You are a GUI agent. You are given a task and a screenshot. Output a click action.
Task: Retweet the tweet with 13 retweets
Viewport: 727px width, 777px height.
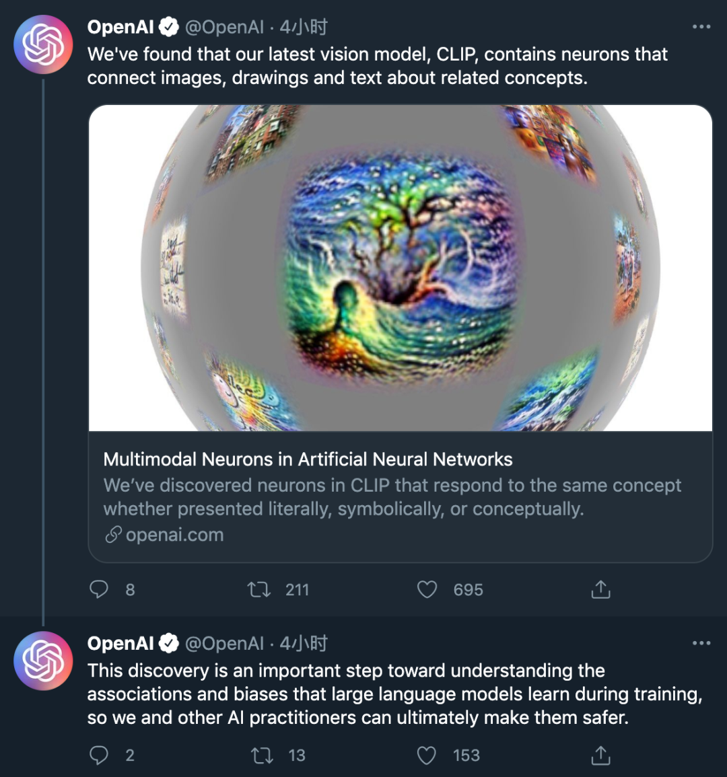(262, 755)
